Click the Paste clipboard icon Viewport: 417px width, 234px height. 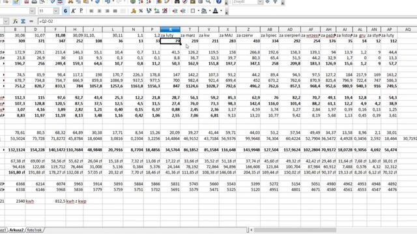pos(86,1)
